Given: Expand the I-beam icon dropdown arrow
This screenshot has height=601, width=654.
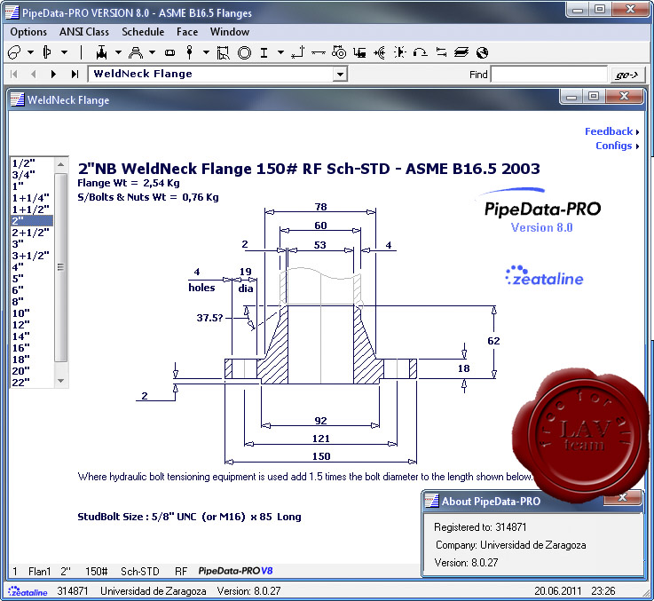Looking at the screenshot, I should click(x=280, y=52).
